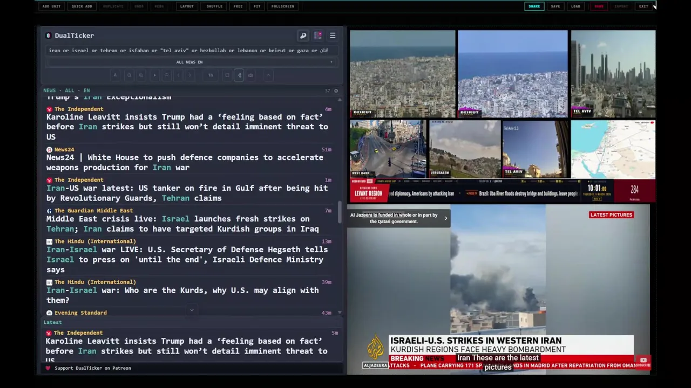Open the hamburger menu in DualTicker header
The image size is (691, 388).
tap(333, 36)
